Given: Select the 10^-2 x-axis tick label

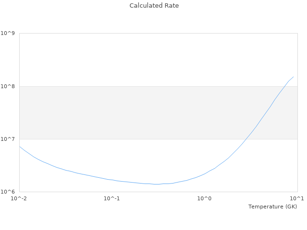Looking at the screenshot, I should (19, 198).
